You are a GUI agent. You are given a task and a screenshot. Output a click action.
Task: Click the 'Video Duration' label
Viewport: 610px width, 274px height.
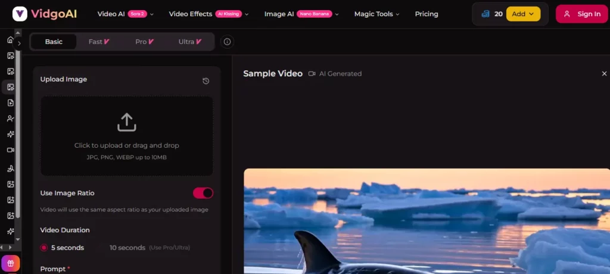pos(65,230)
